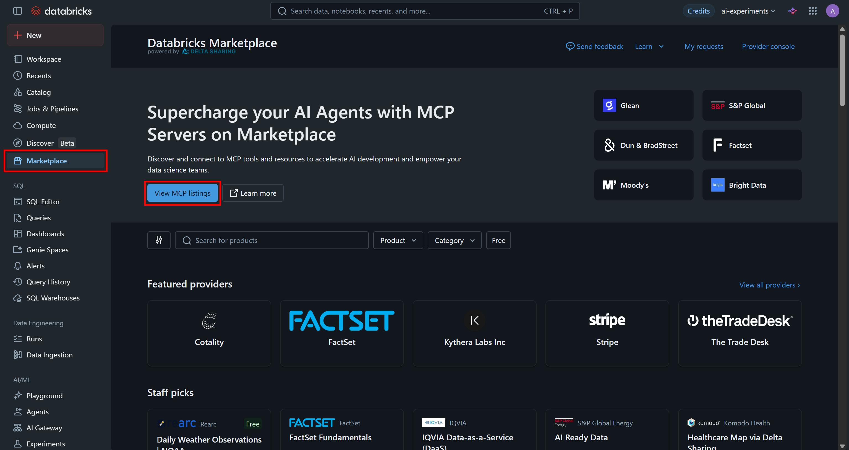This screenshot has width=849, height=450.
Task: Open Dashboards in the sidebar
Action: coord(55,234)
